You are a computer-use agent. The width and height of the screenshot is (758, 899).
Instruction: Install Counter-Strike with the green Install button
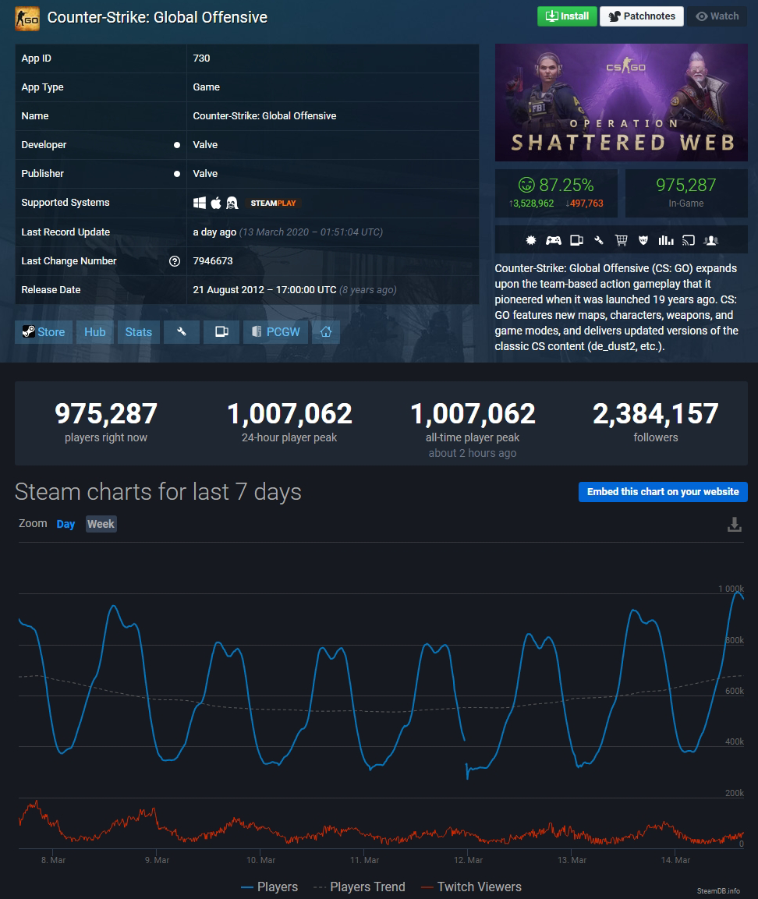567,16
